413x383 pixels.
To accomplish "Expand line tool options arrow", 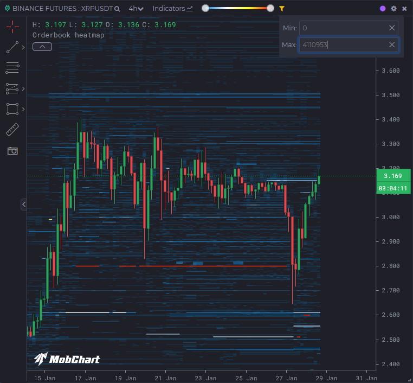I will pyautogui.click(x=23, y=47).
